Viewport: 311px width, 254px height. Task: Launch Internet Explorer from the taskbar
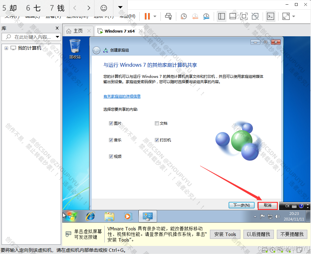90,216
